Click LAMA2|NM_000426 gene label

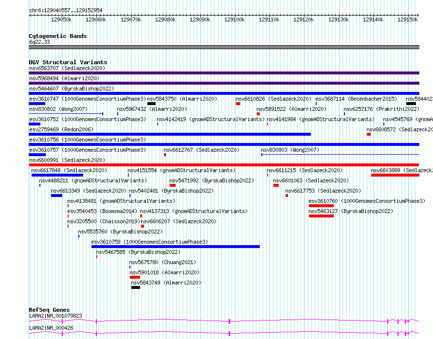click(51, 328)
